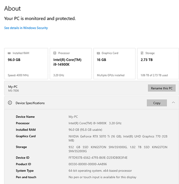Click the Product ID label
Image resolution: width=179 pixels, height=184 pixels.
[x=24, y=164]
